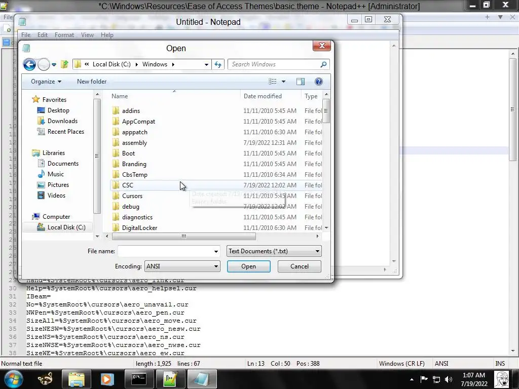Select the apppatch folder
The image size is (519, 389).
tap(134, 132)
